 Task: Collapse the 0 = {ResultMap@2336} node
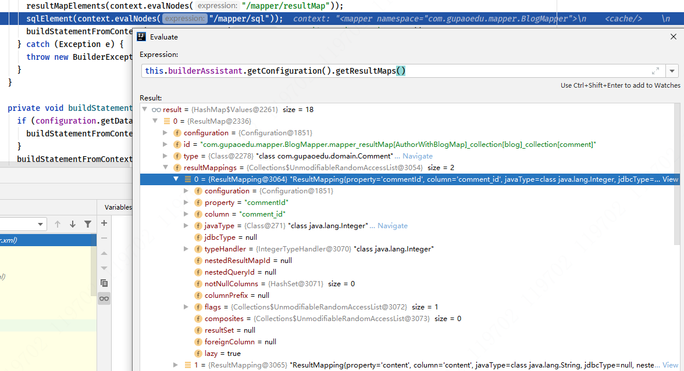pyautogui.click(x=155, y=121)
